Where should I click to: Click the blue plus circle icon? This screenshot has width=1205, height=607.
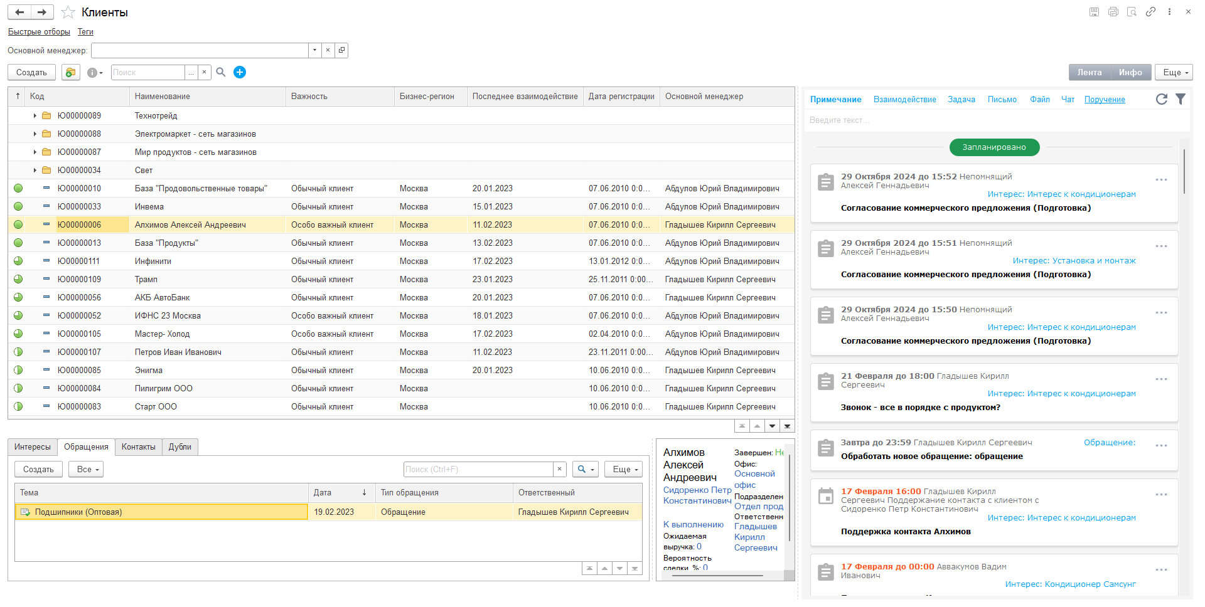[240, 72]
